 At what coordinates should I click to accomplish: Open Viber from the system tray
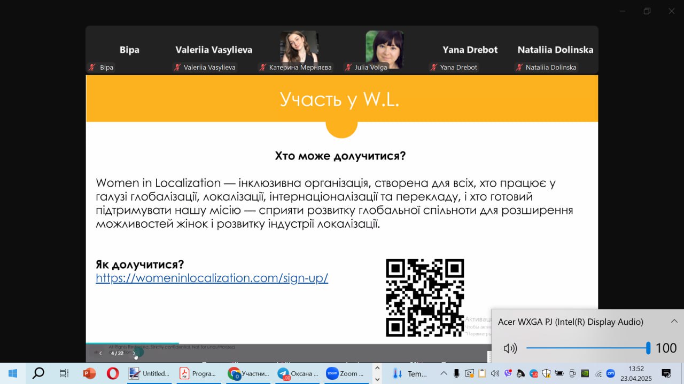(x=508, y=373)
